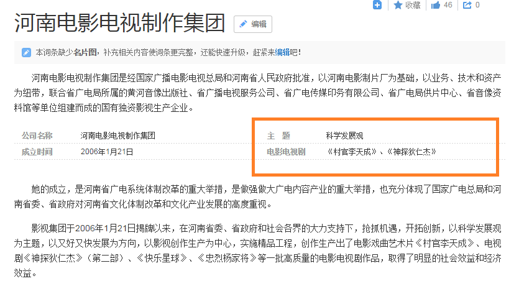The height and width of the screenshot is (281, 519).
Task: Click the 收藏 label text
Action: tap(413, 5)
